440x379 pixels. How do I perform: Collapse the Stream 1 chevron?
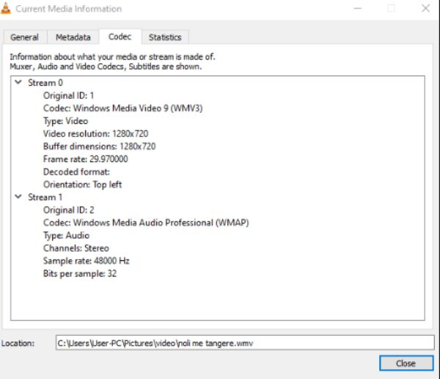18,196
